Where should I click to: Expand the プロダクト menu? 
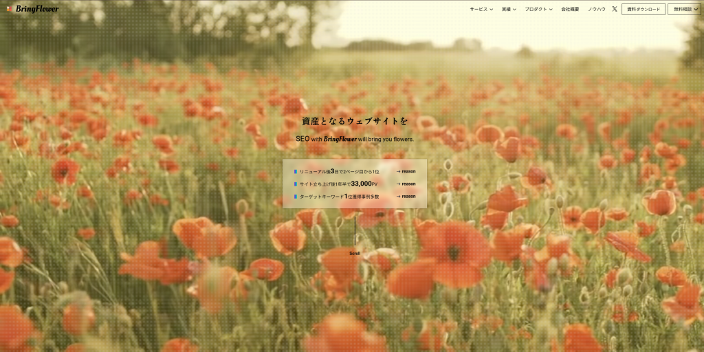pyautogui.click(x=538, y=9)
